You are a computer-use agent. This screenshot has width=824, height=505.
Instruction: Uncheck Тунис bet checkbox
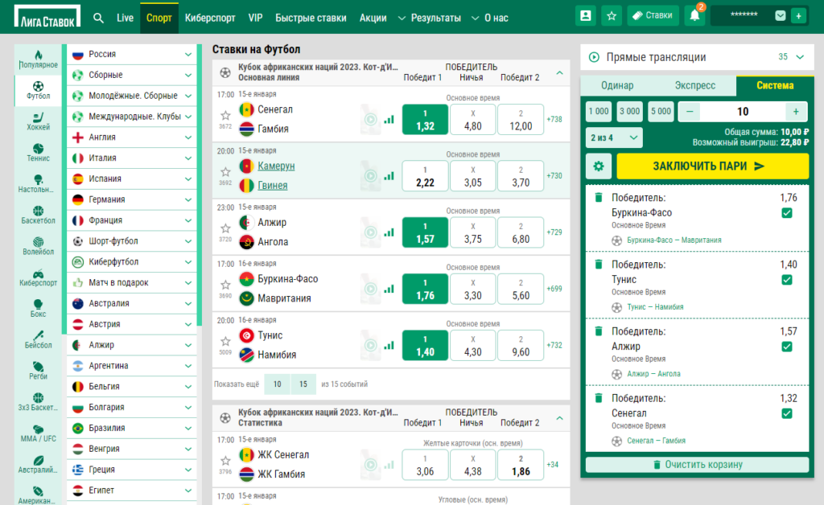[787, 279]
